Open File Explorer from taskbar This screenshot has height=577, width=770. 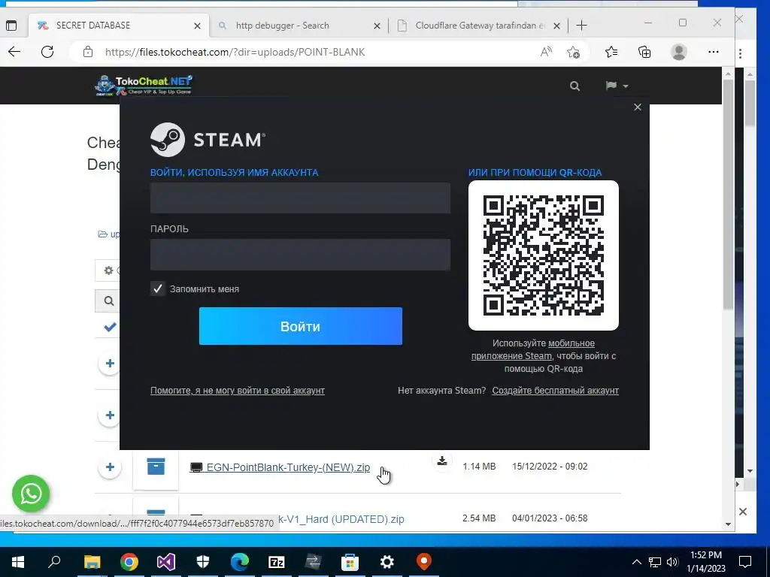[x=92, y=562]
